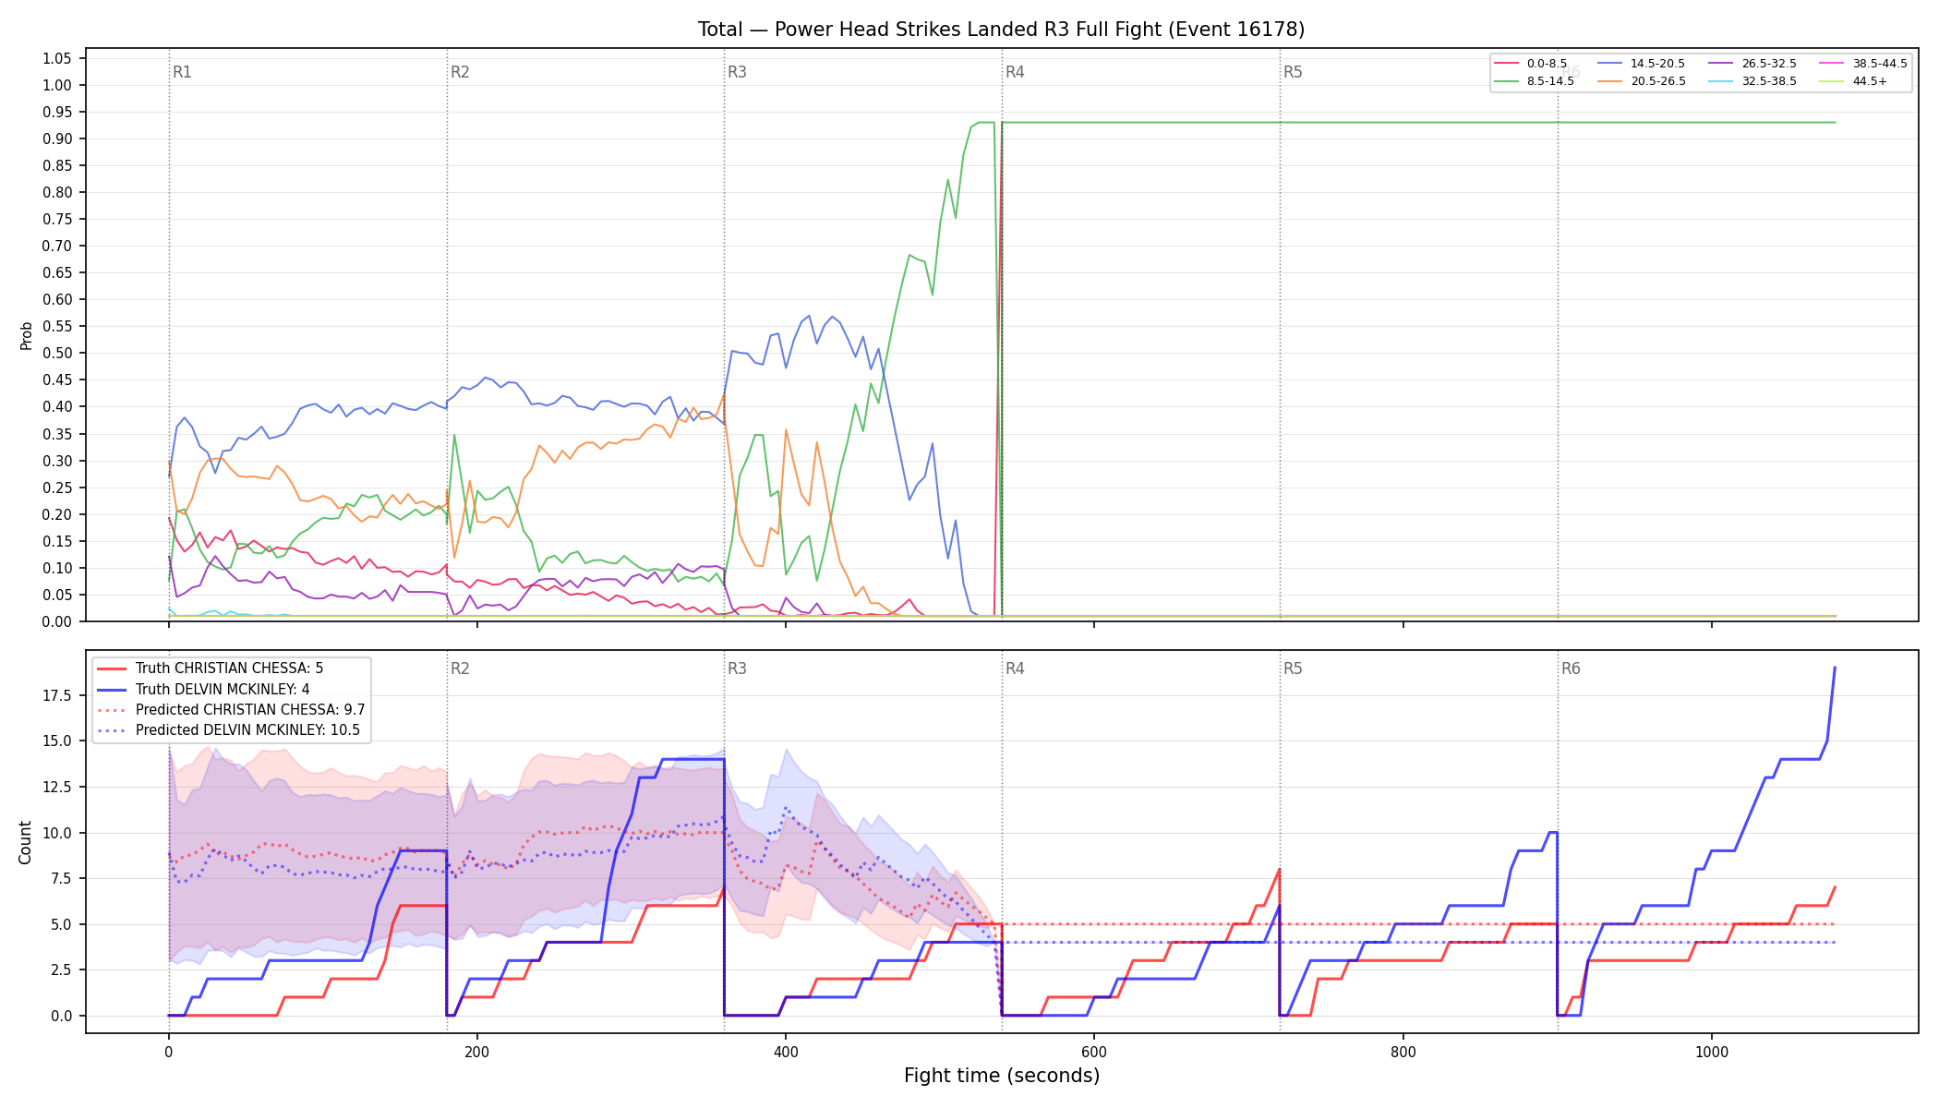
Task: Click the 17.5 tick on the Count axis
Action: [57, 695]
